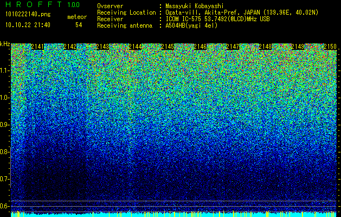Select the filename 1010222140.png
Screen dimensions: 341x217
coord(28,15)
